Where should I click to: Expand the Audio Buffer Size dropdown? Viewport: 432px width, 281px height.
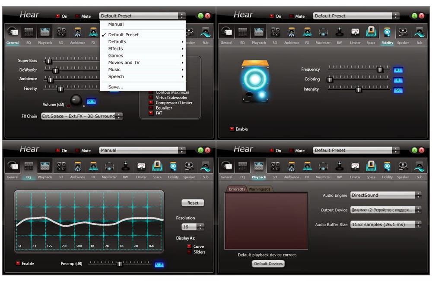(x=384, y=224)
